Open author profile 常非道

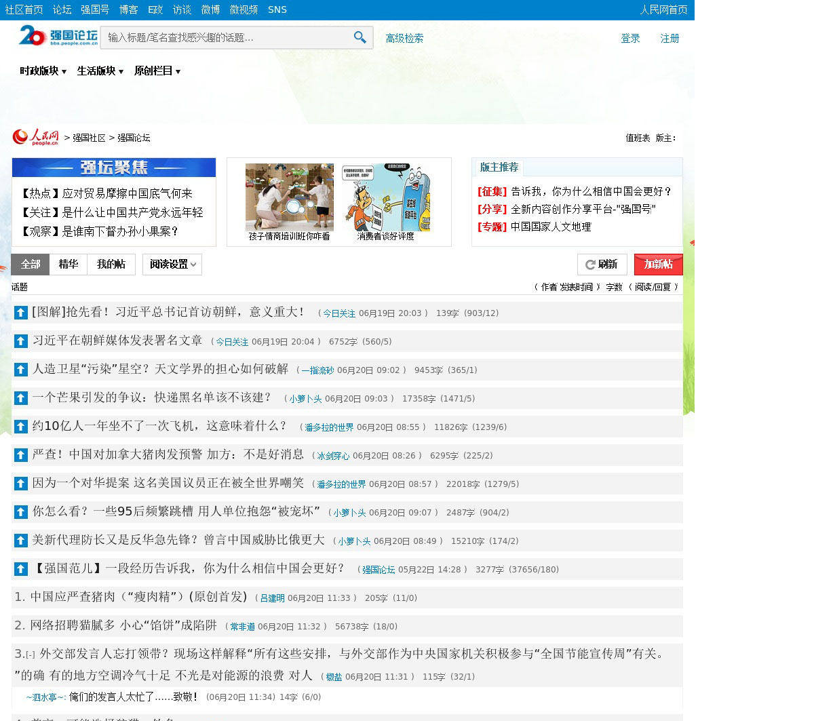(242, 627)
